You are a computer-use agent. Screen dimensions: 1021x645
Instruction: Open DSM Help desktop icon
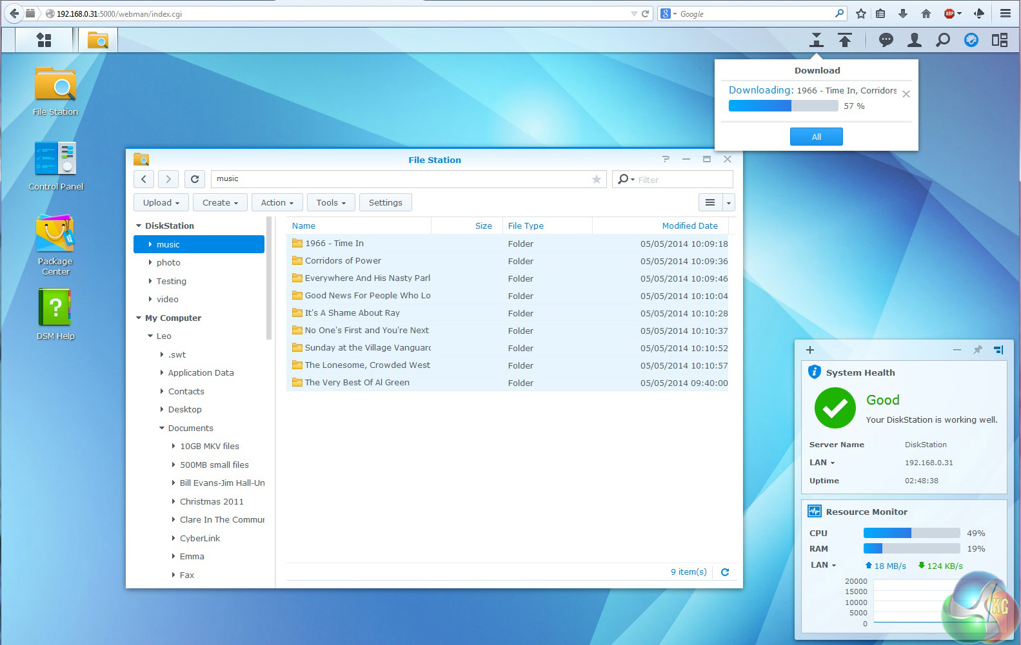[55, 308]
